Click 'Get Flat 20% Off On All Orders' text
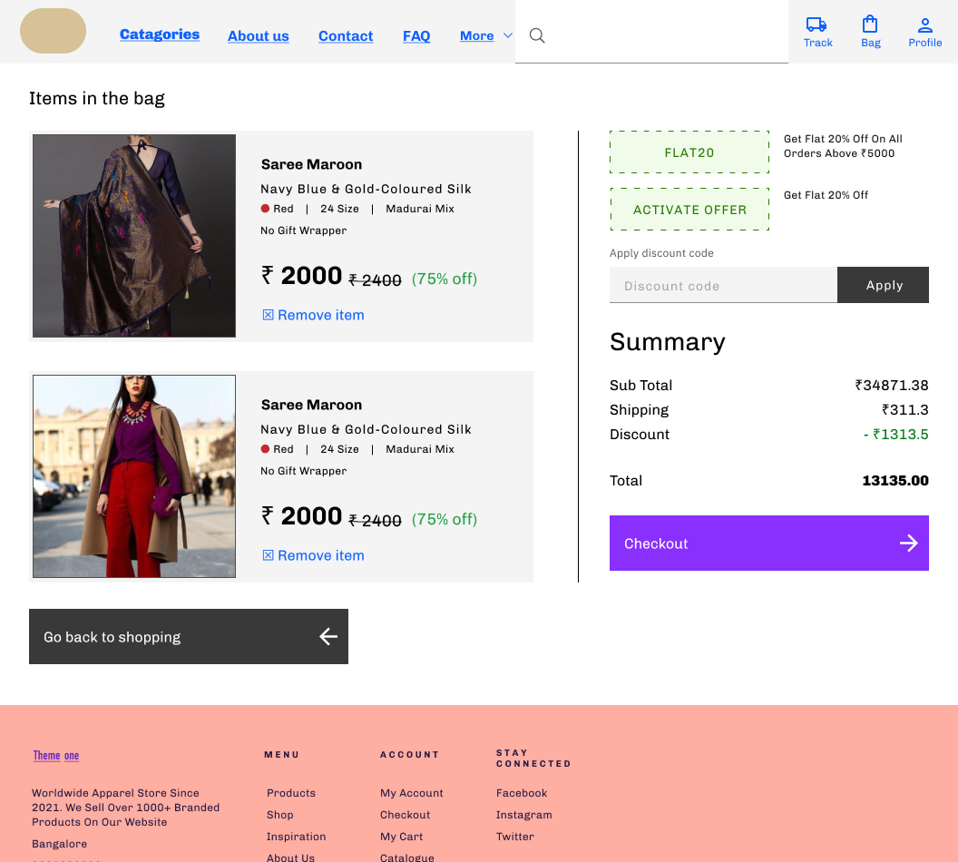The height and width of the screenshot is (862, 958). (x=843, y=146)
